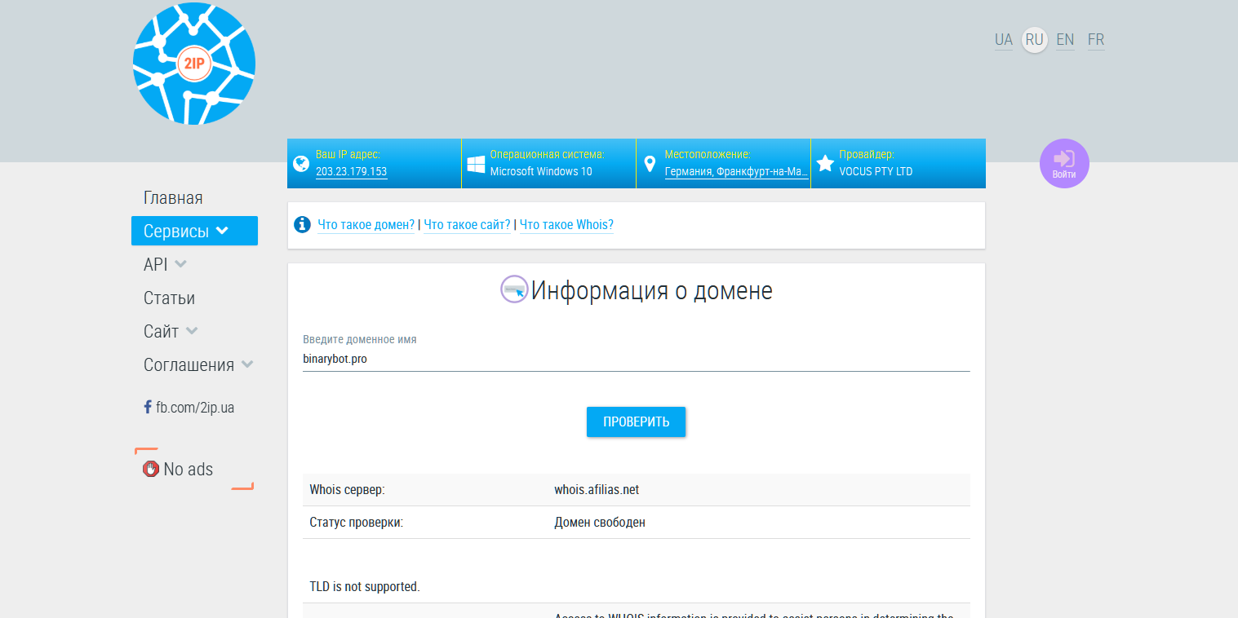Switch language to UA

tap(1003, 39)
